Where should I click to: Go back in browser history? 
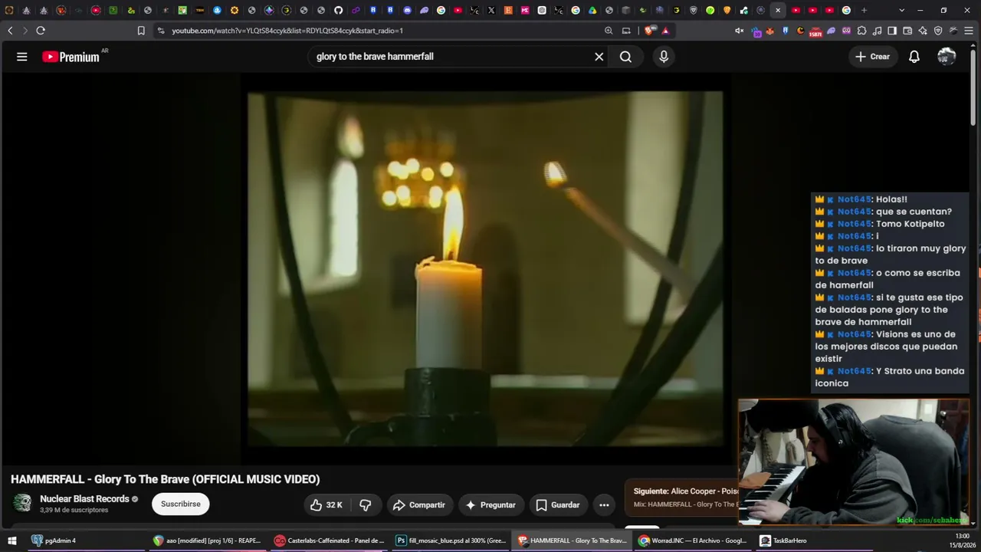10,31
